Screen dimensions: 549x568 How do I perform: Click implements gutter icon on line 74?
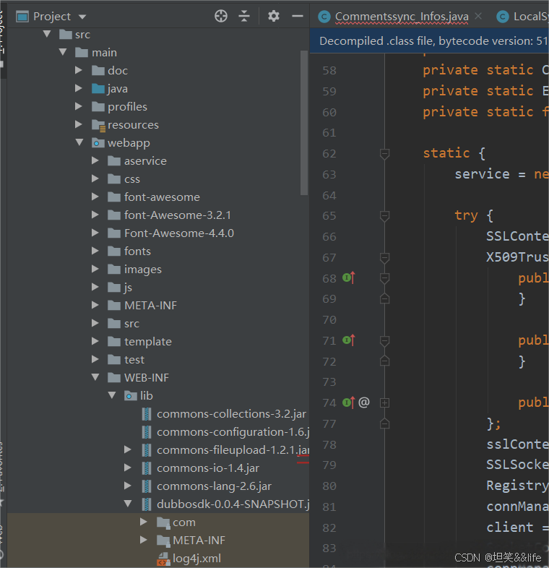click(349, 403)
